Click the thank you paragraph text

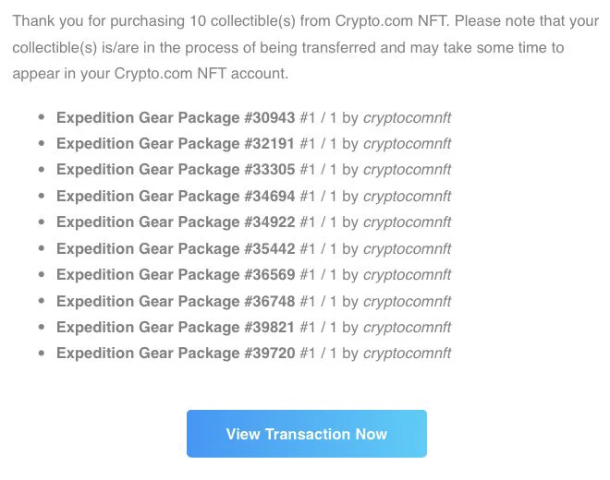click(x=305, y=47)
